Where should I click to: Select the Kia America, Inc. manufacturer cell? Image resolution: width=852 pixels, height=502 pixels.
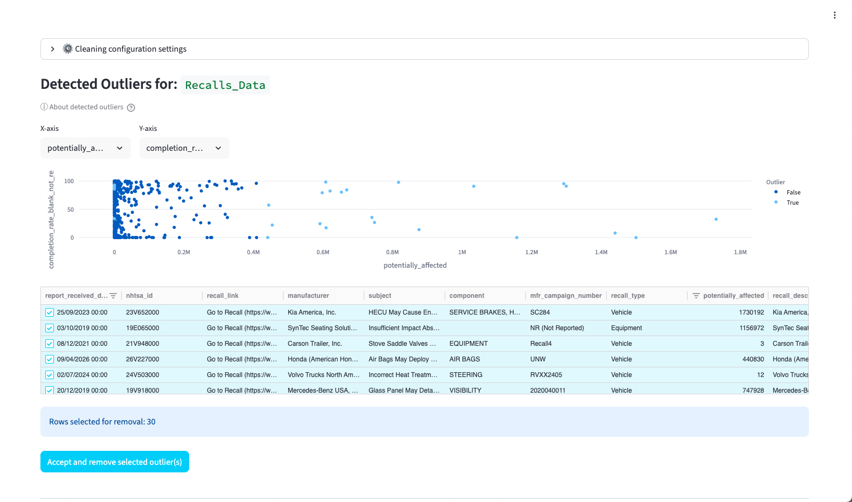[x=323, y=312]
